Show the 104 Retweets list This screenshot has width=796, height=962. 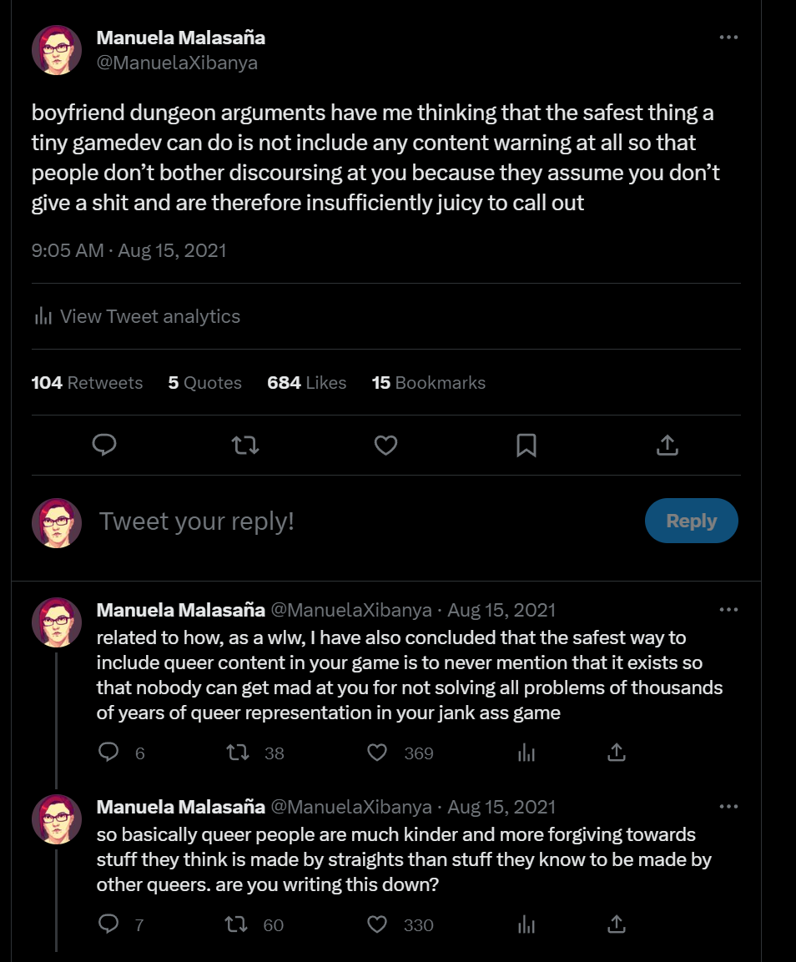(x=87, y=383)
